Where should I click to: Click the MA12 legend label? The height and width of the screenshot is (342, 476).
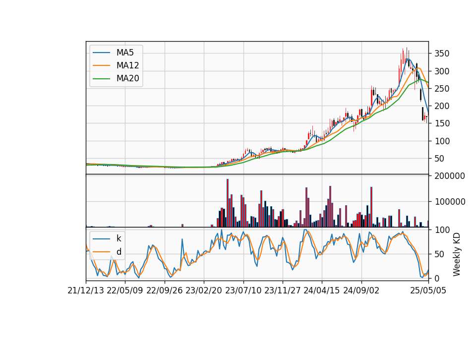128,65
